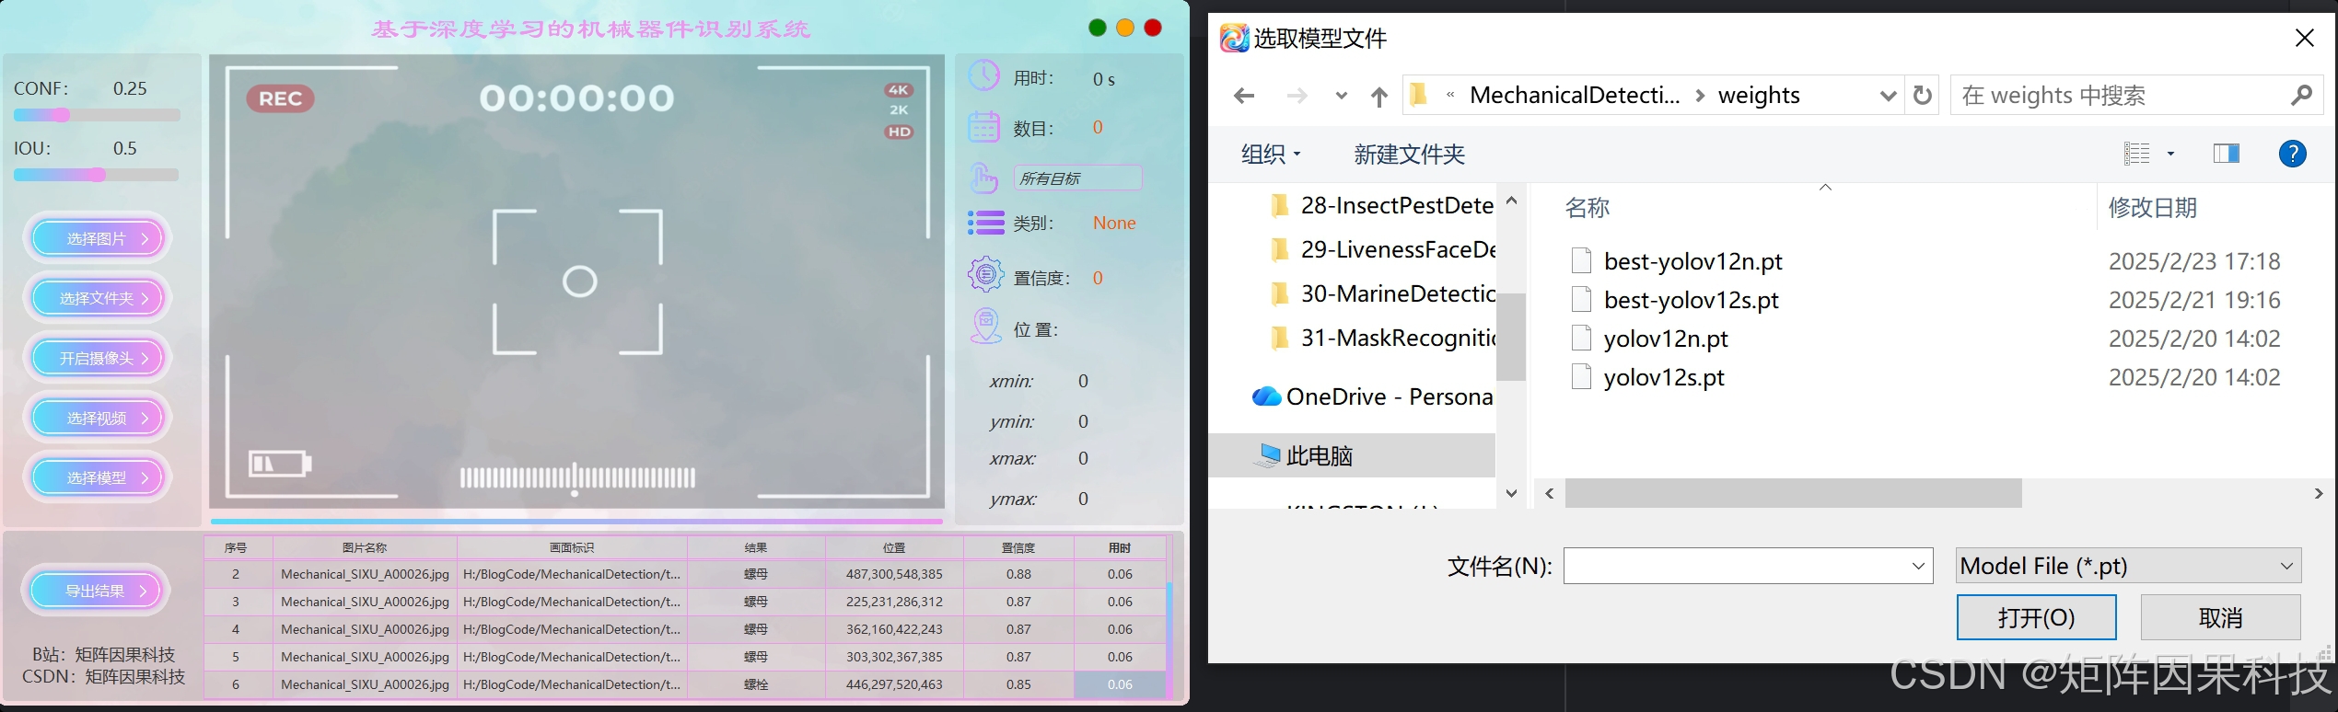Click the list icon beside 类别
The height and width of the screenshot is (712, 2338).
point(985,223)
